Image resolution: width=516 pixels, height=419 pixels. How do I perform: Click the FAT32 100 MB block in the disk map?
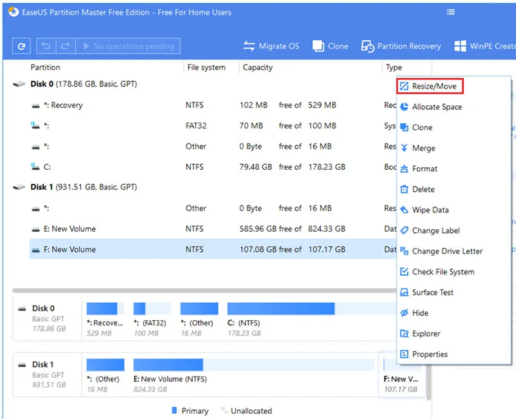tap(152, 319)
